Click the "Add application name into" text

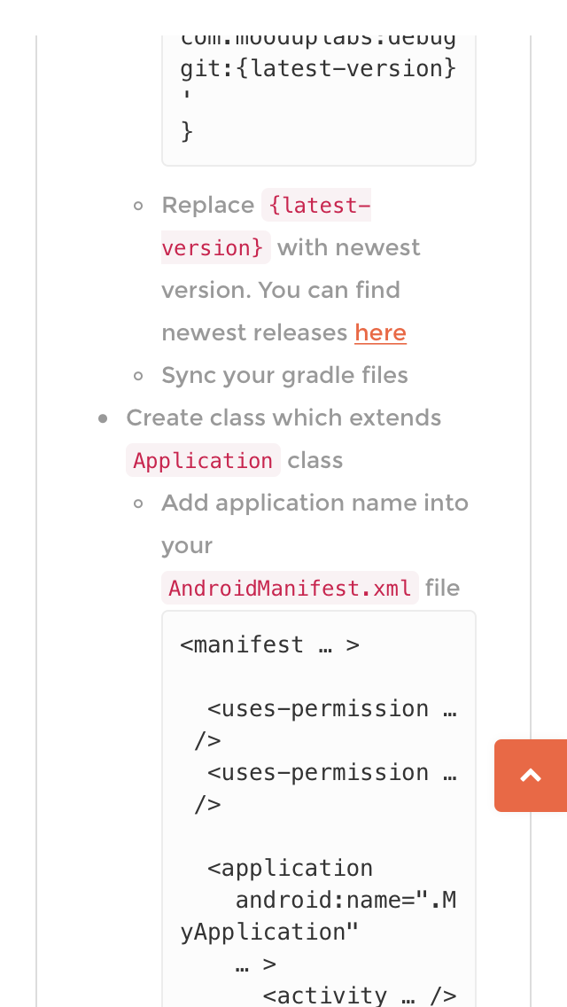click(x=315, y=503)
